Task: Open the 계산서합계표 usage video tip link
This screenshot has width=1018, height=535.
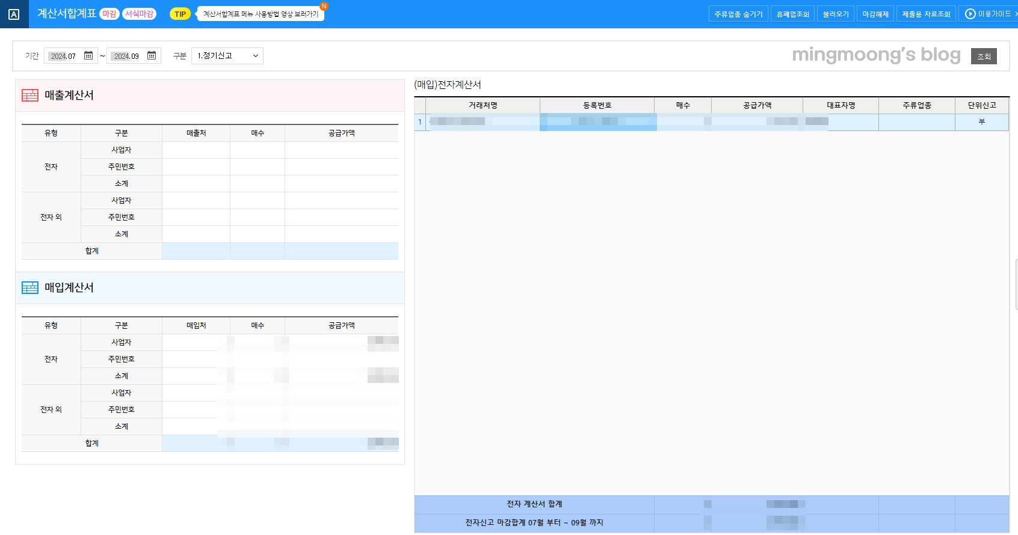Action: pos(261,14)
